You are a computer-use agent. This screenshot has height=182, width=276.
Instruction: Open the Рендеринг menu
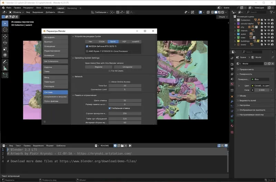(28, 8)
